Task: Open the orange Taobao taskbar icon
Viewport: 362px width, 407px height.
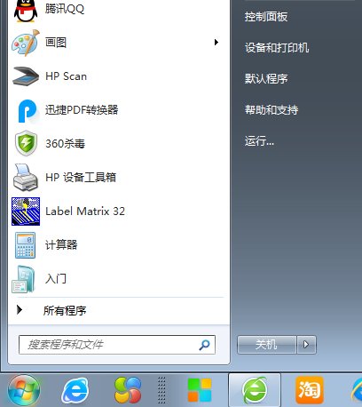Action: [x=310, y=390]
